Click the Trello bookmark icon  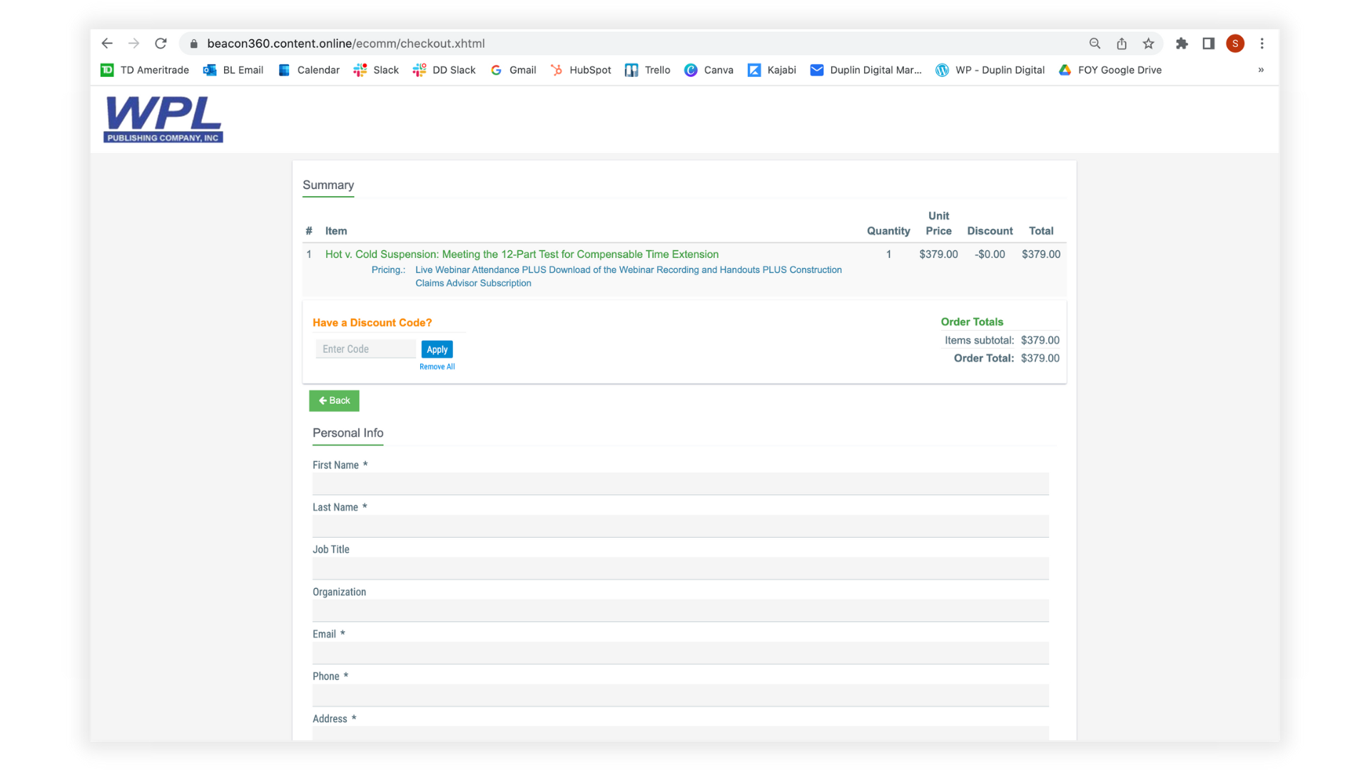(633, 70)
